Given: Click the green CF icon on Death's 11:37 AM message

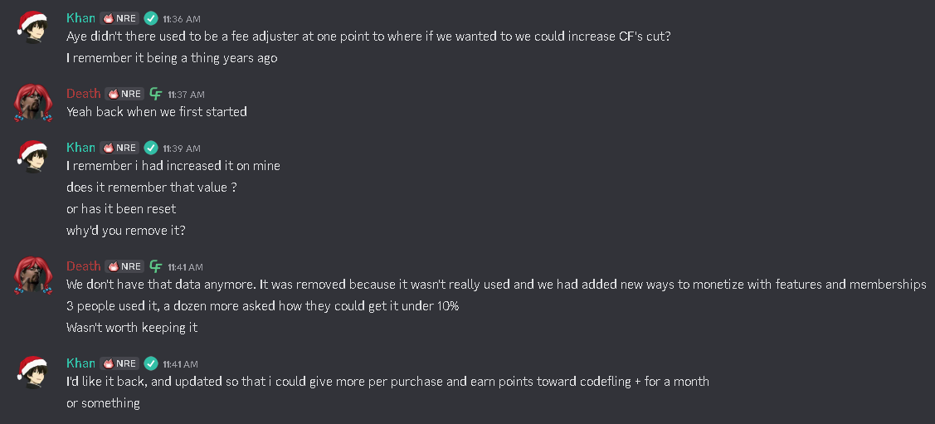Looking at the screenshot, I should 156,95.
